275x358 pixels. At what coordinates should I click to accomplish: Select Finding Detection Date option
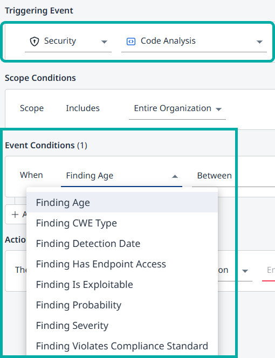(122, 243)
